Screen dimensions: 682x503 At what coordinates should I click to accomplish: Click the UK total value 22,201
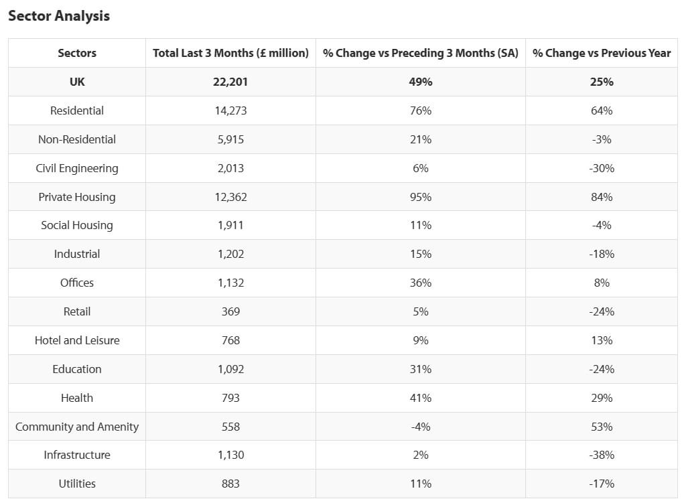click(230, 82)
